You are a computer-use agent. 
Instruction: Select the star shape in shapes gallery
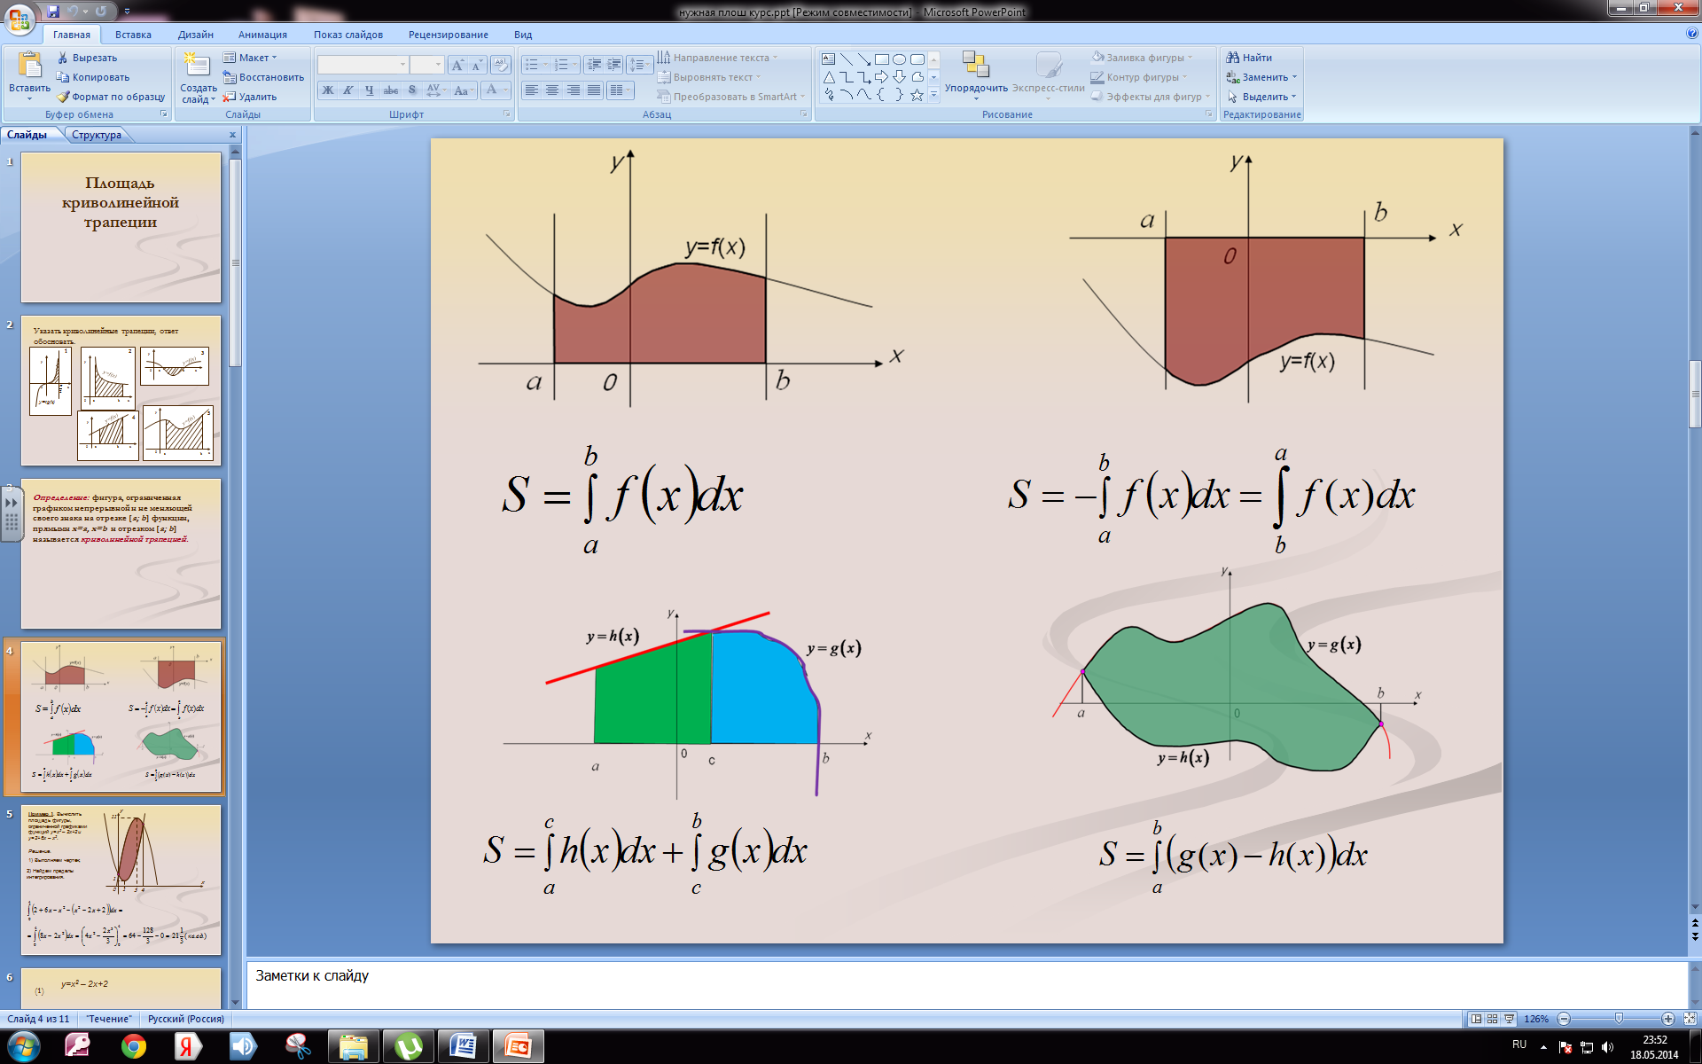[917, 95]
